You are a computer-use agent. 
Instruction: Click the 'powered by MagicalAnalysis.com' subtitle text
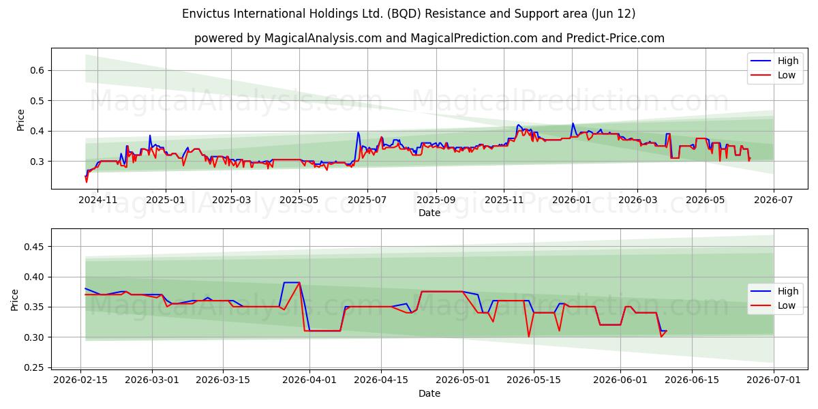(x=429, y=38)
